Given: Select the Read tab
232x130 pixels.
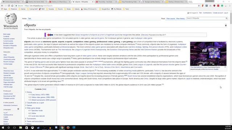Looking at the screenshot, I should point(163,18).
